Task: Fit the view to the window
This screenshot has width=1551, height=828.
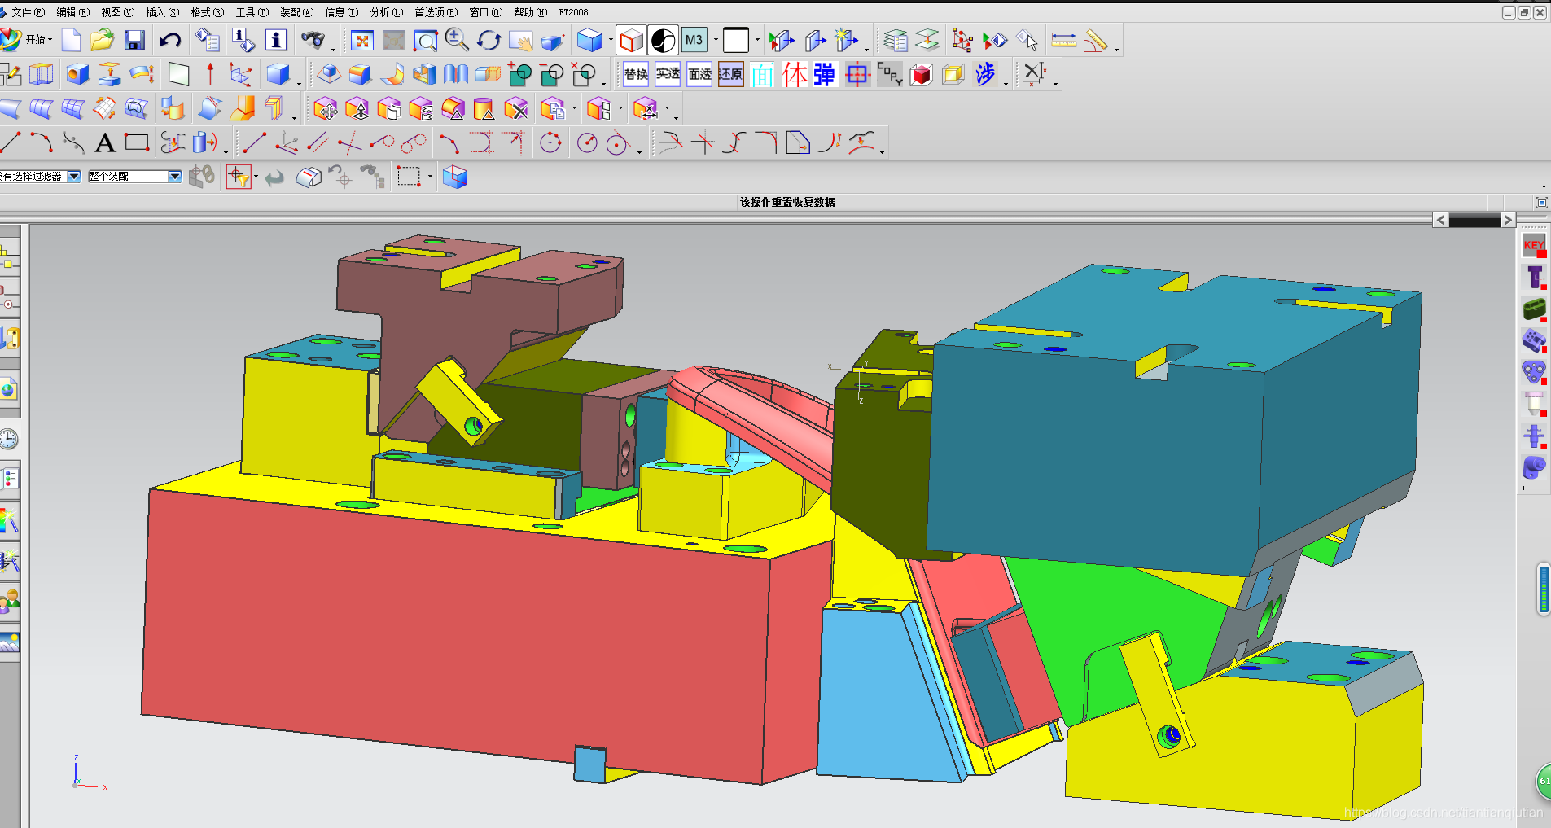Action: pyautogui.click(x=362, y=40)
